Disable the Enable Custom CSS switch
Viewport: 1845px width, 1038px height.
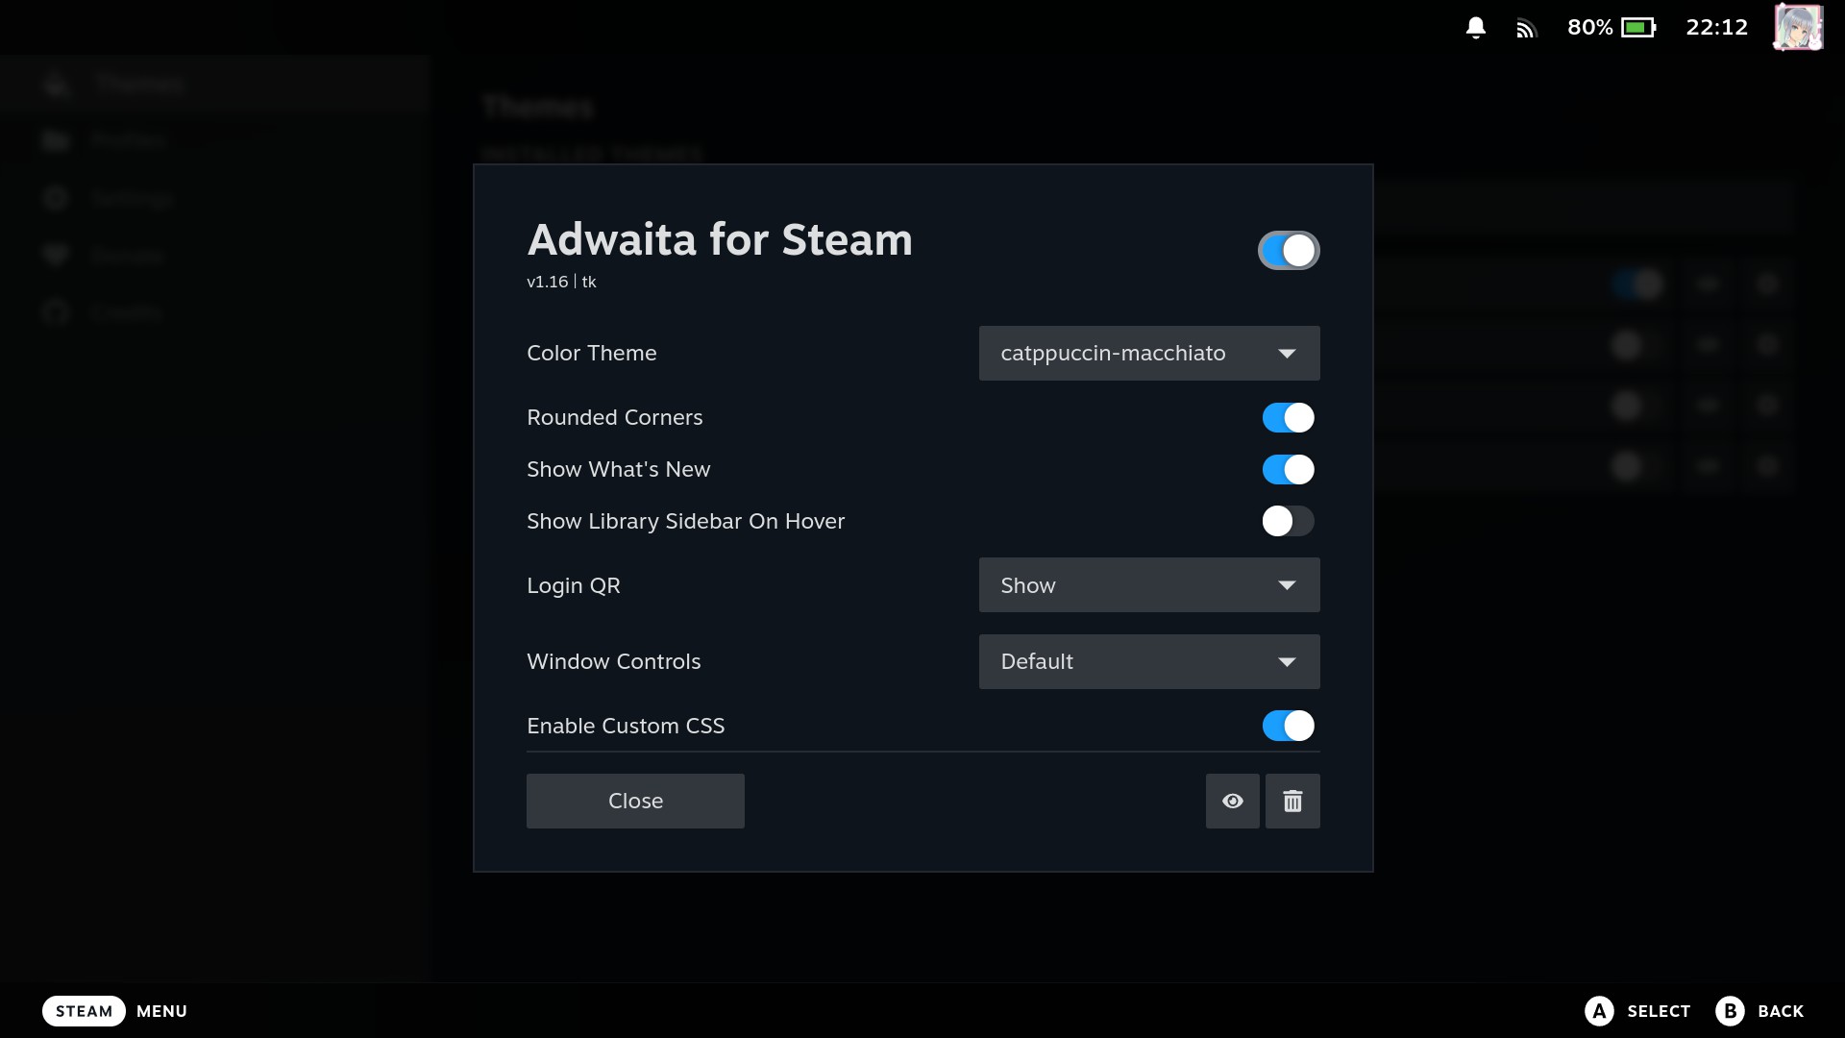pos(1288,727)
